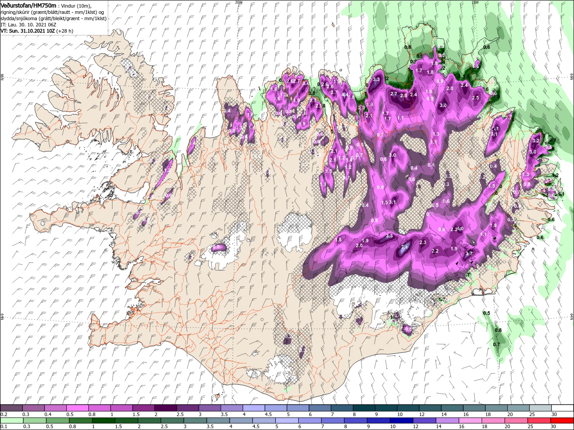Click the darkest purple snow legend swatch at 2

165,408
